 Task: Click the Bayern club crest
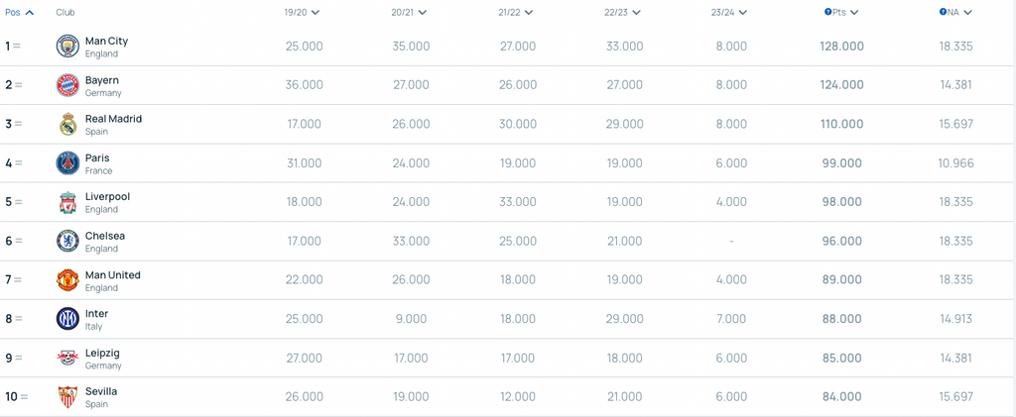pyautogui.click(x=67, y=85)
